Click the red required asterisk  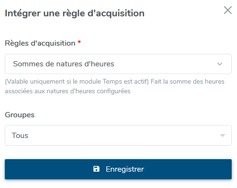79,42
